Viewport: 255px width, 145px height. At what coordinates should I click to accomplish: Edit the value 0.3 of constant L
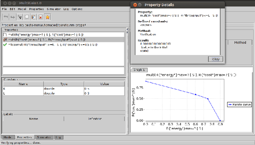tap(104, 93)
